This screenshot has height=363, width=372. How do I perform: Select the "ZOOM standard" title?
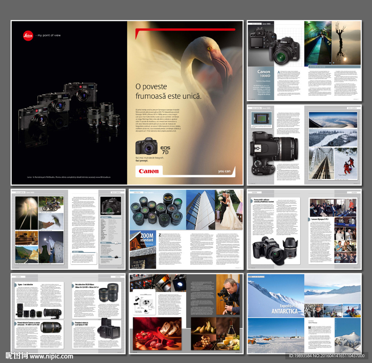pyautogui.click(x=147, y=238)
